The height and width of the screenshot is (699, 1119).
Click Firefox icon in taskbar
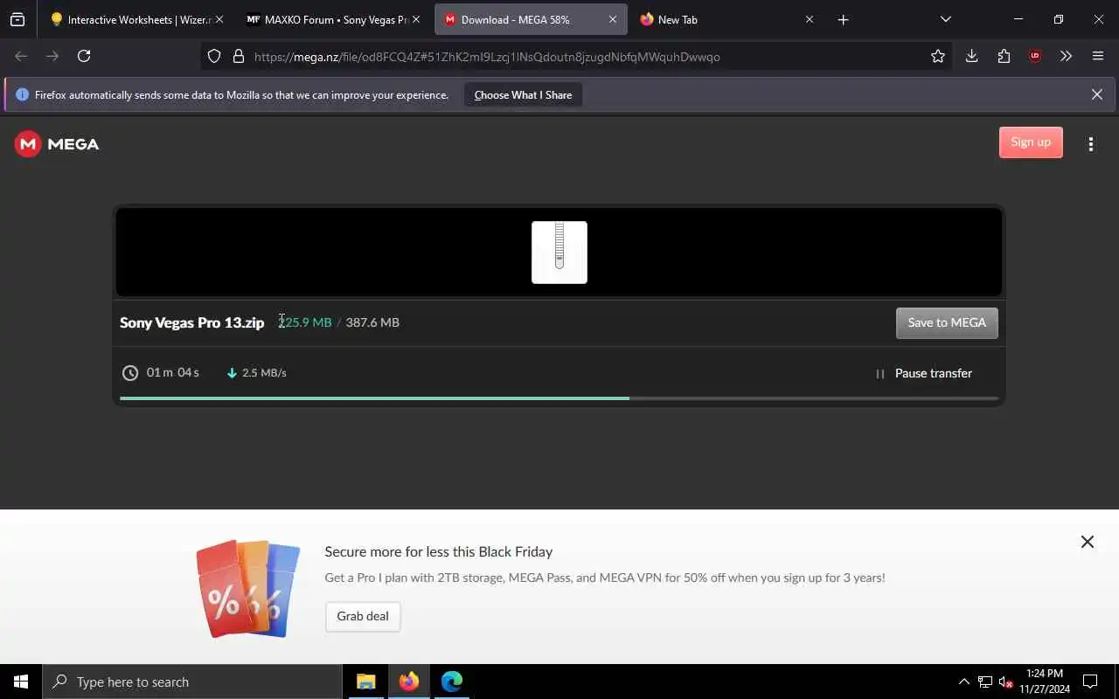[409, 682]
